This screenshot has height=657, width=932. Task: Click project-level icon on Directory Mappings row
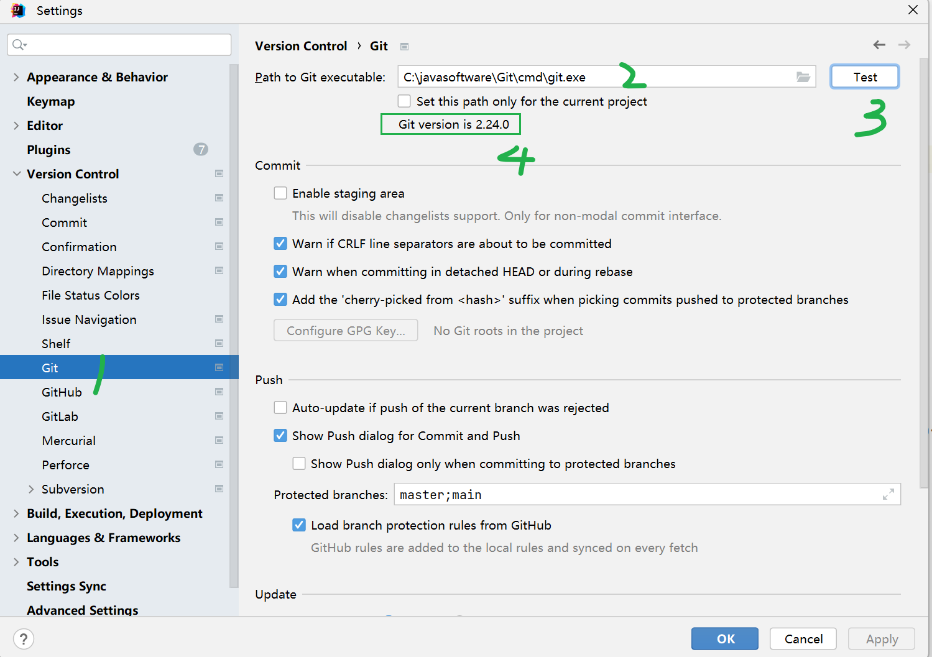[219, 270]
